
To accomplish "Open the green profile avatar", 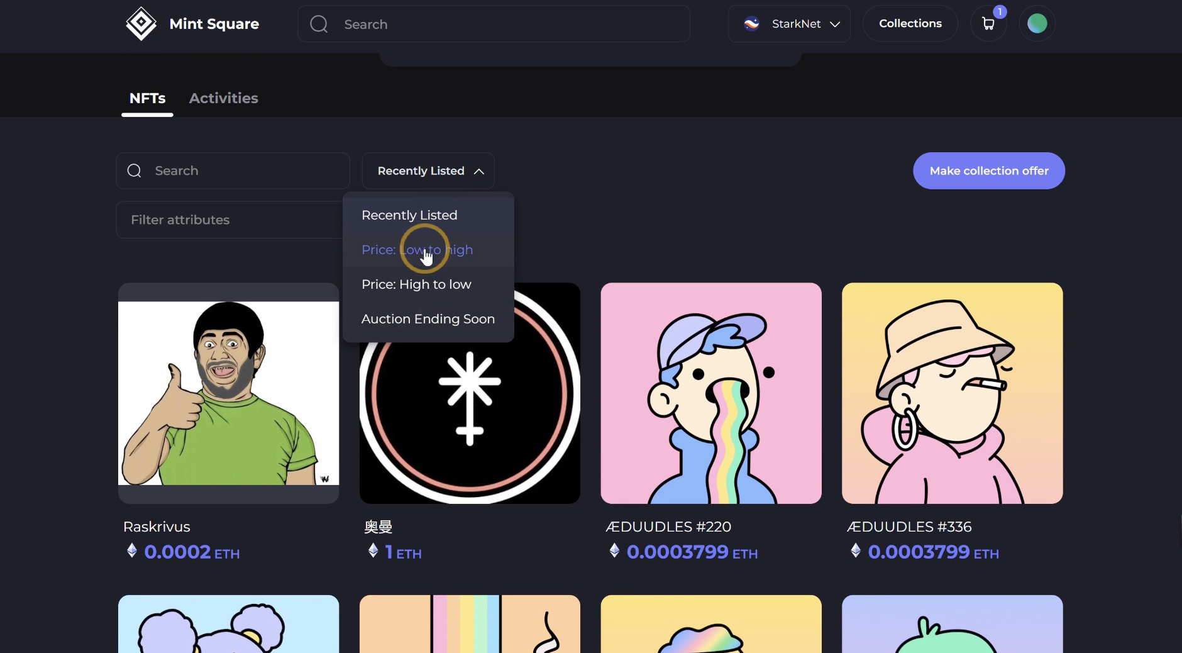I will 1037,24.
